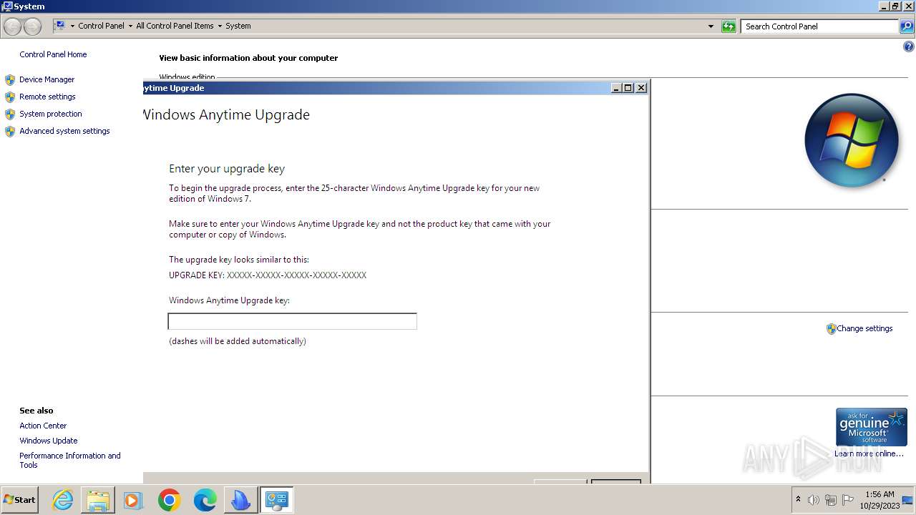This screenshot has height=515, width=916.
Task: Click the Windows Anytime Upgrade key field
Action: coord(292,321)
